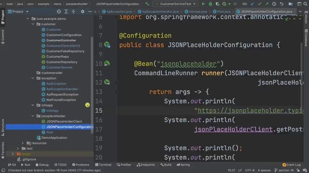Image resolution: width=309 pixels, height=173 pixels.
Task: Open the Run tool window
Action: 26,165
